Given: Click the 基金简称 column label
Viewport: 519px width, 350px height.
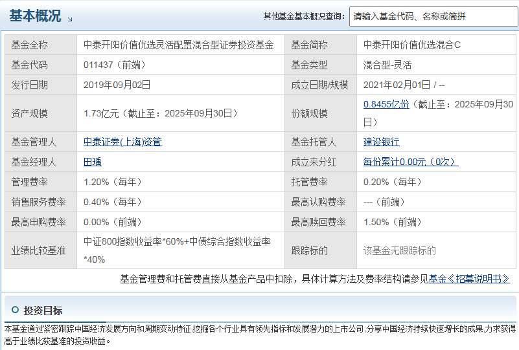Looking at the screenshot, I should coord(310,45).
